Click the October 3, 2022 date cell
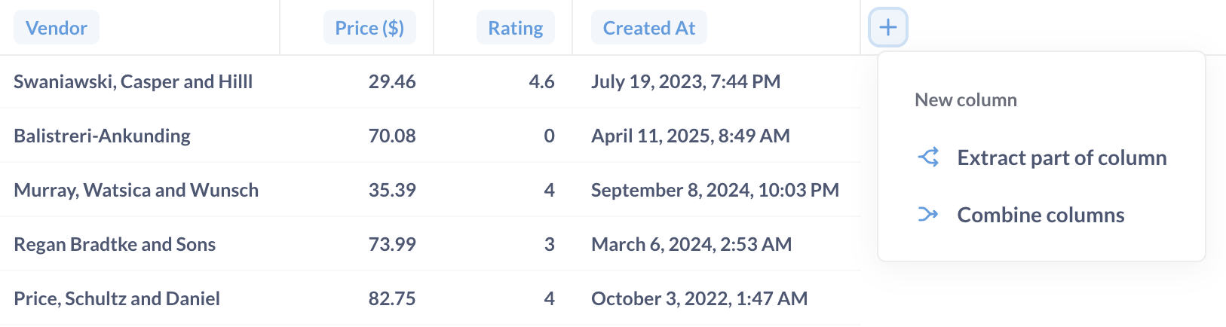 (x=699, y=298)
